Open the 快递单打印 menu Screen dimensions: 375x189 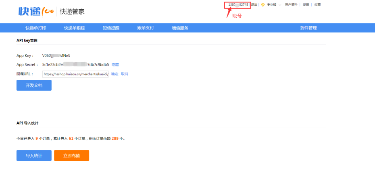click(x=35, y=28)
